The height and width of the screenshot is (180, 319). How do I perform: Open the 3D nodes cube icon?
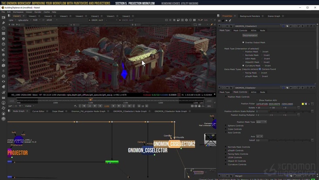coord(3,66)
